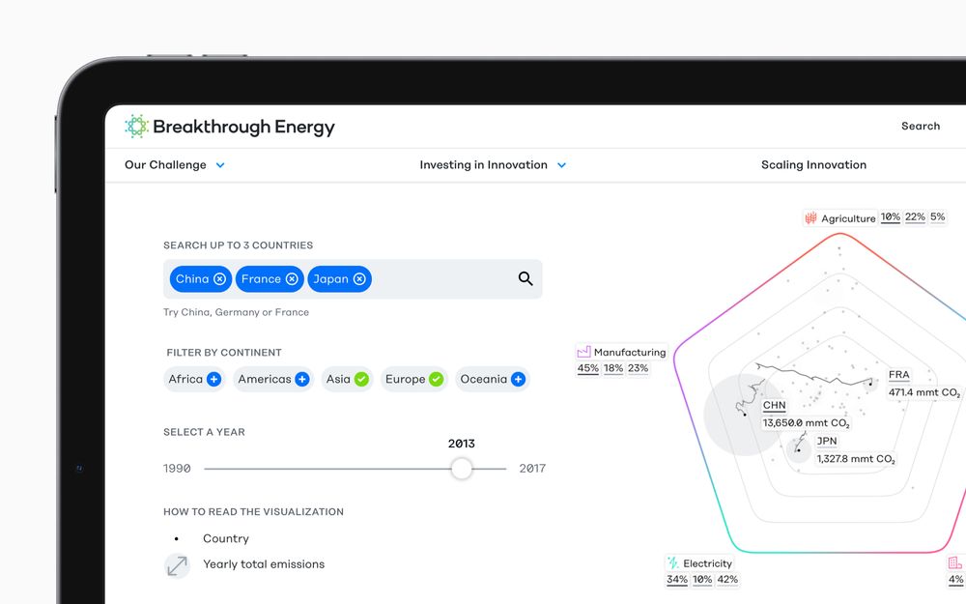Open the Scaling Innovation menu item
The width and height of the screenshot is (966, 604).
point(813,165)
